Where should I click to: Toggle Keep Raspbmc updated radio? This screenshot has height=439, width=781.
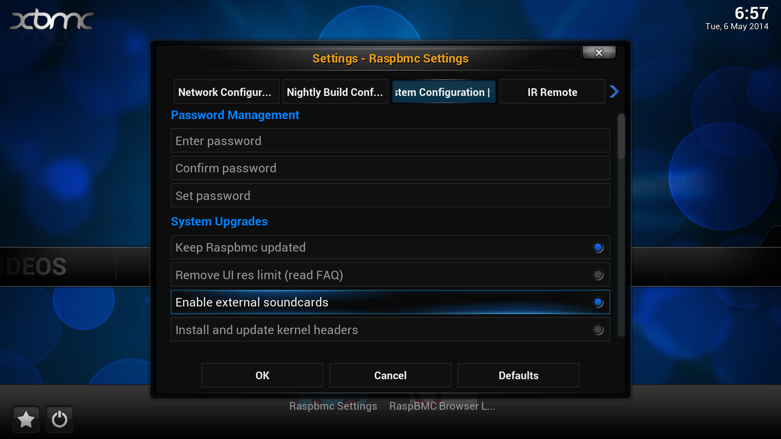[x=598, y=248]
